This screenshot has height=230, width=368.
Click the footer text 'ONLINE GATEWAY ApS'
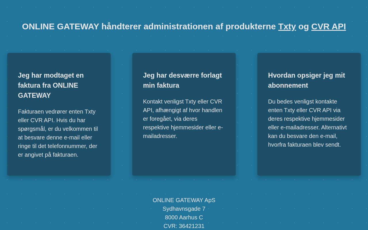pos(184,200)
